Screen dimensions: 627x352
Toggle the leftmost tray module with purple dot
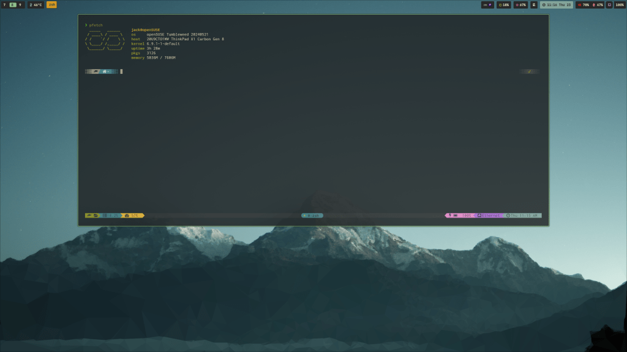(487, 5)
